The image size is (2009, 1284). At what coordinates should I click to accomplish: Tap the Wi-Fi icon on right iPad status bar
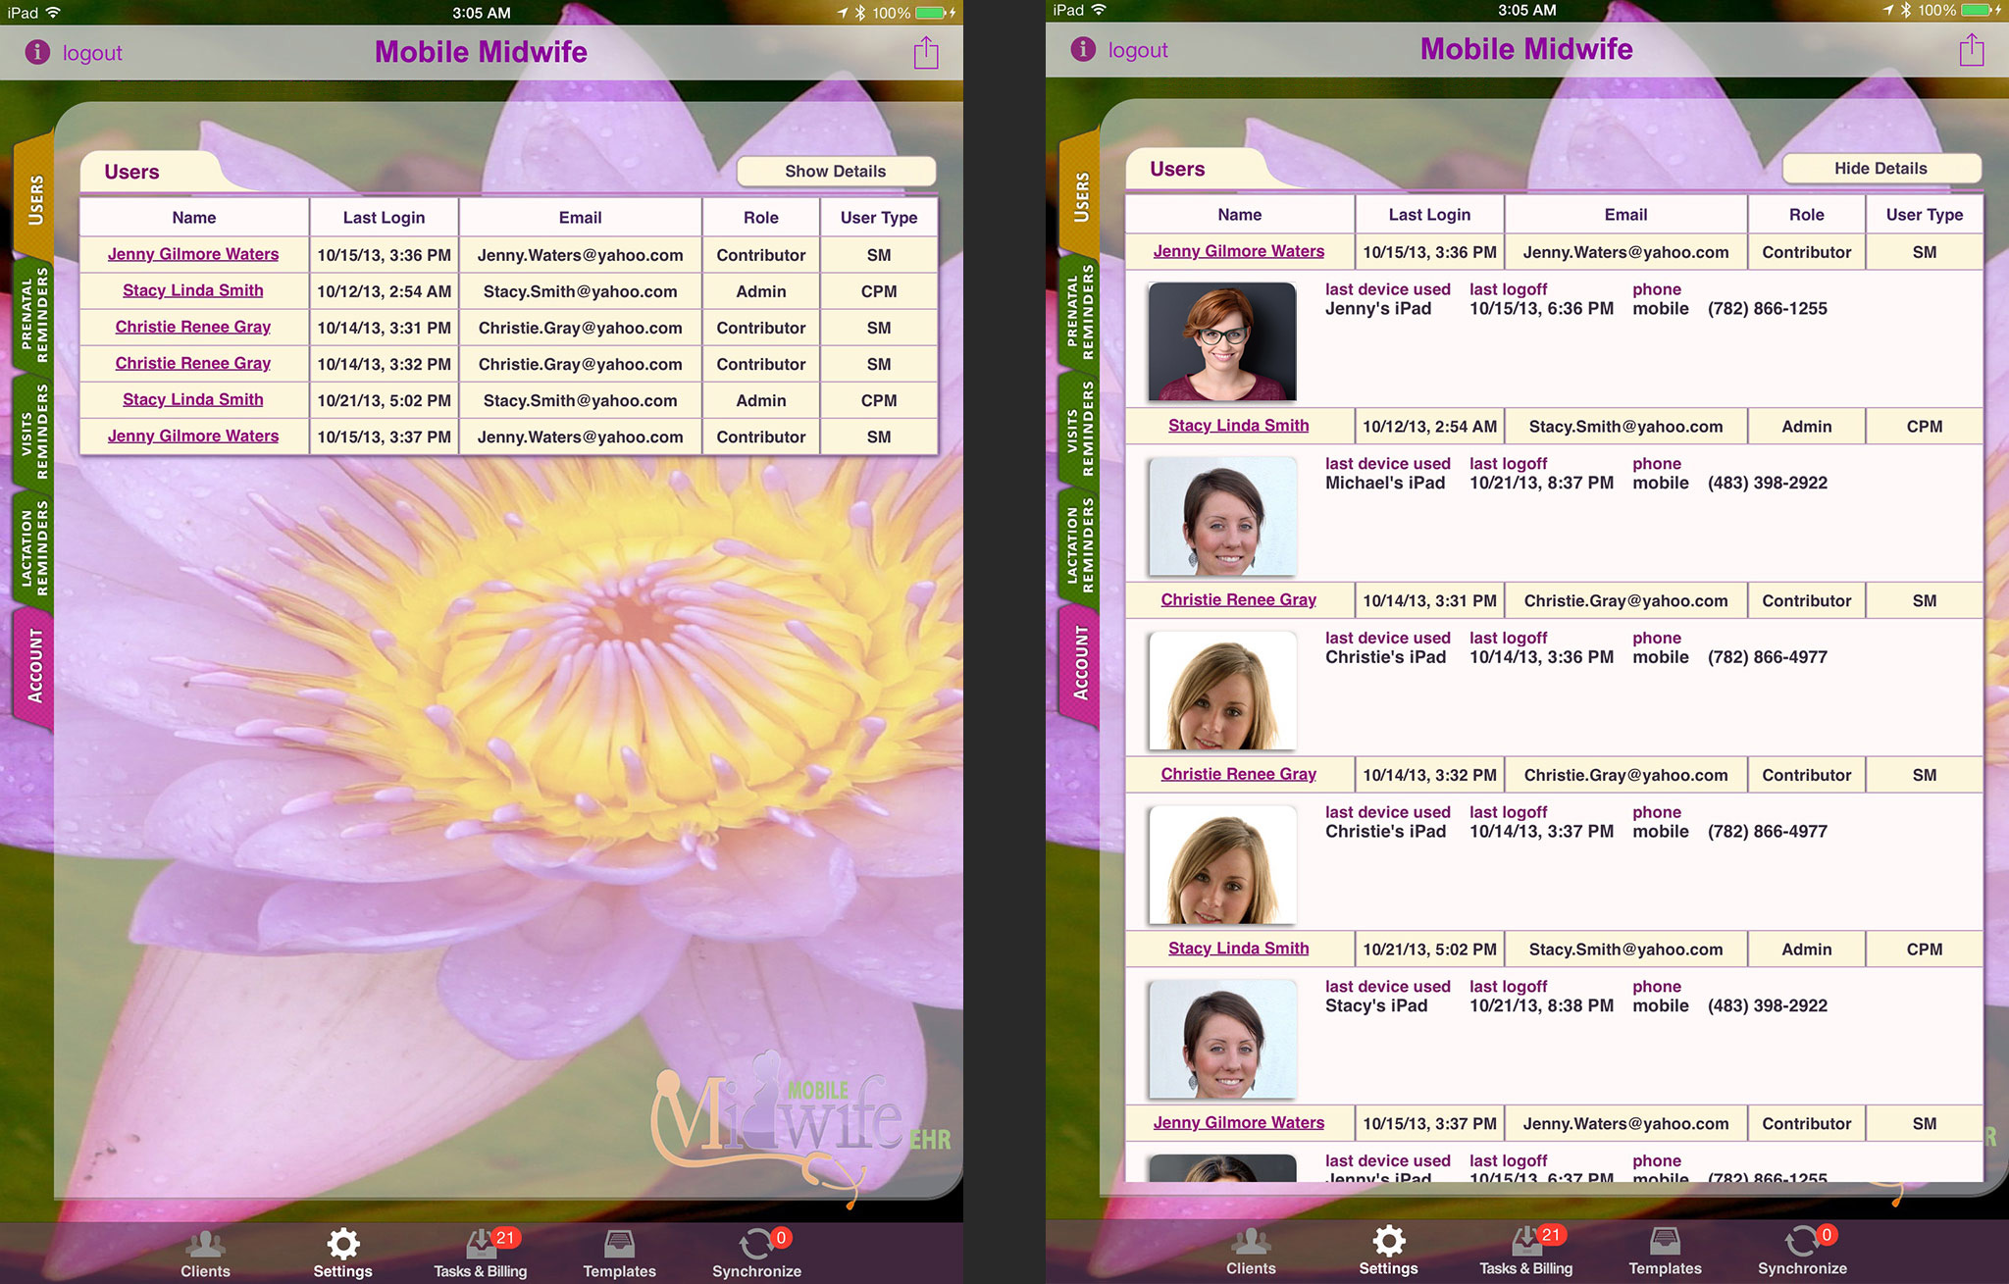click(1099, 10)
